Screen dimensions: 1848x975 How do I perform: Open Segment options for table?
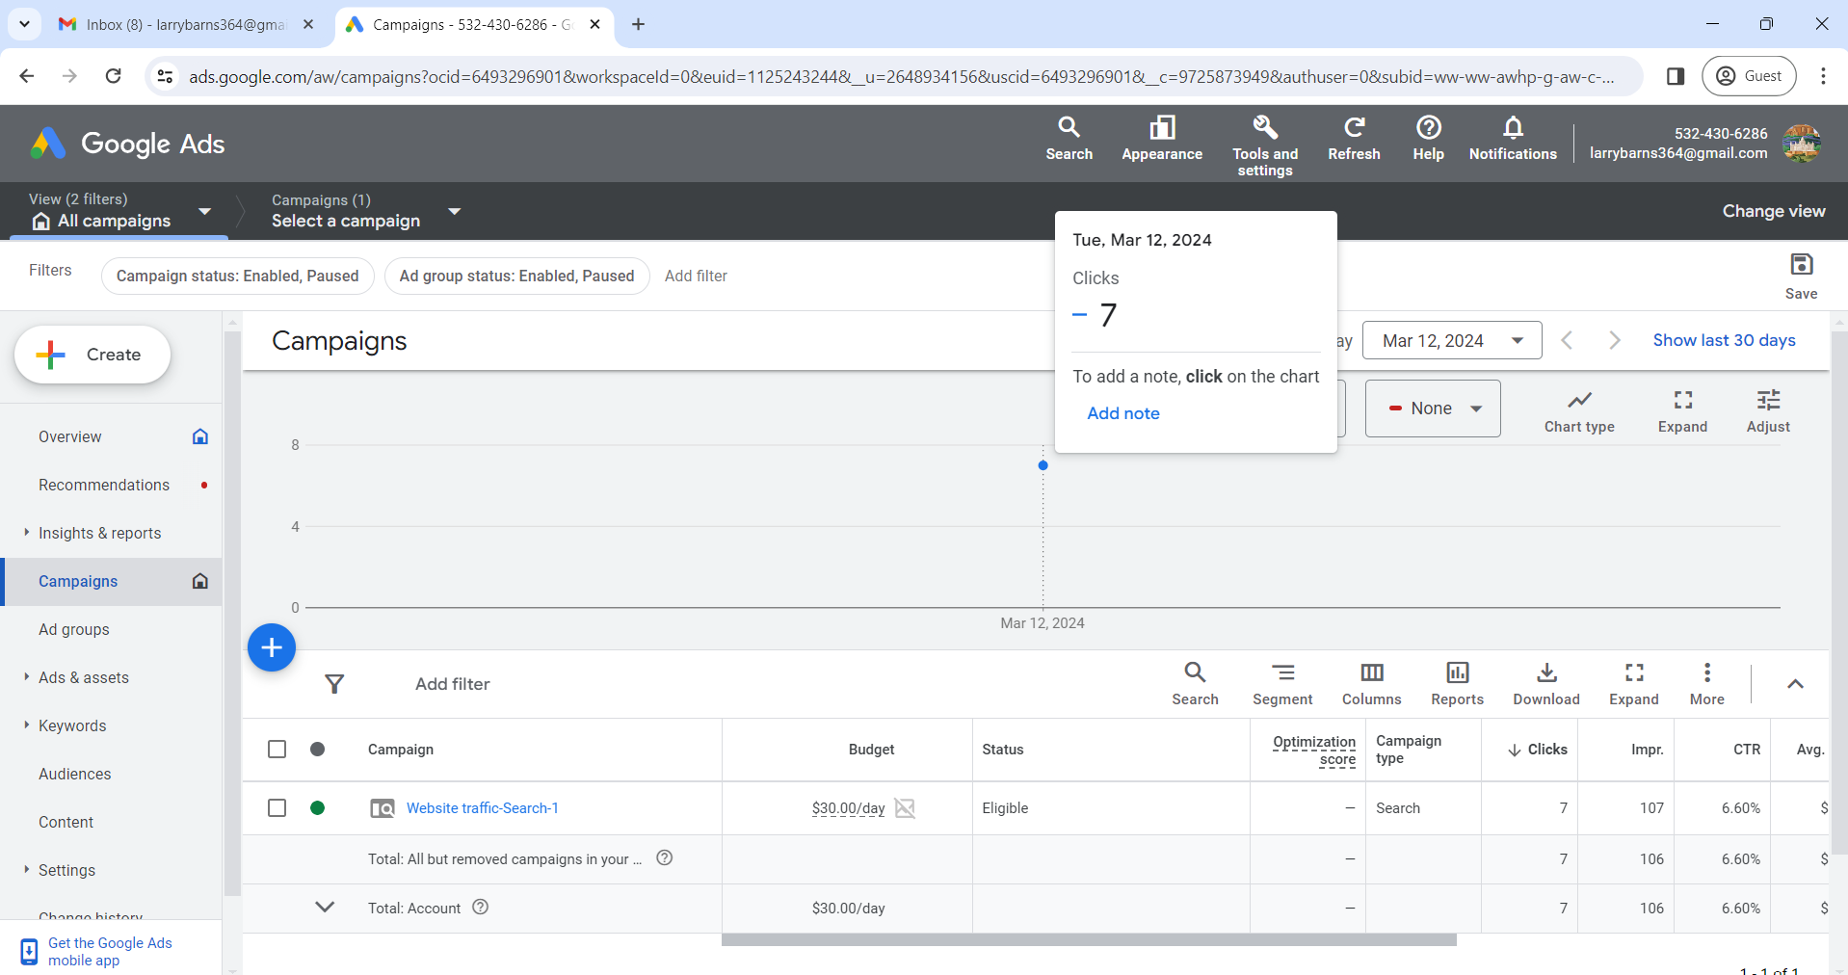pyautogui.click(x=1282, y=684)
